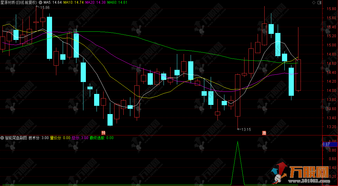Click the diamond icon at top right
This screenshot has height=186, width=338.
(314, 2)
